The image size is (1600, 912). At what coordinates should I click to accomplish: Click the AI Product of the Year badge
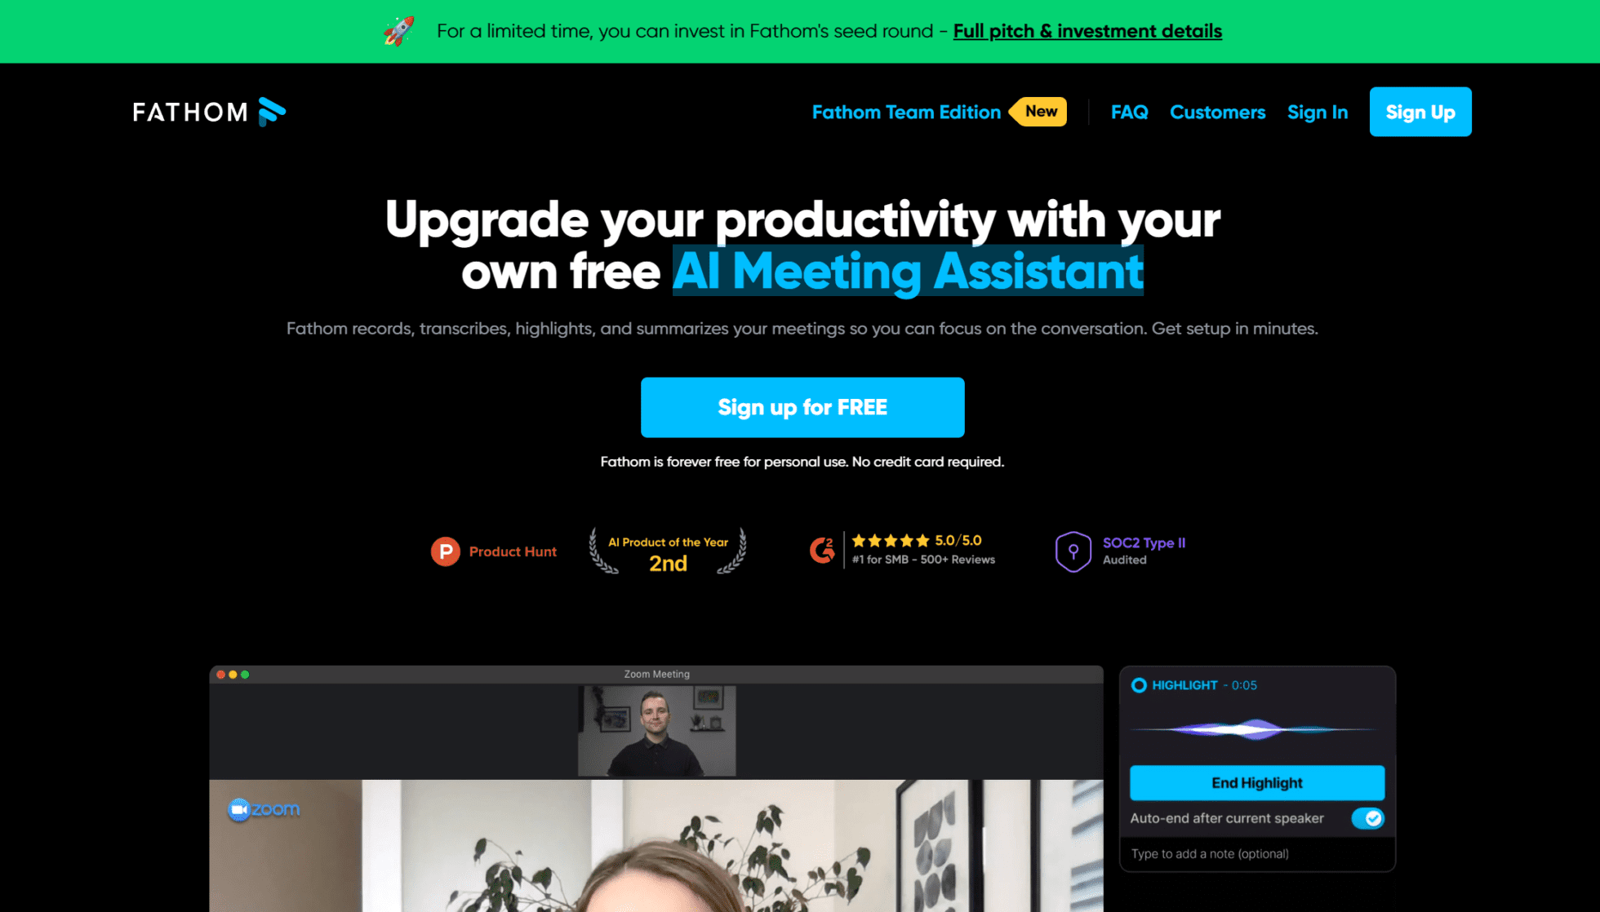pos(668,550)
